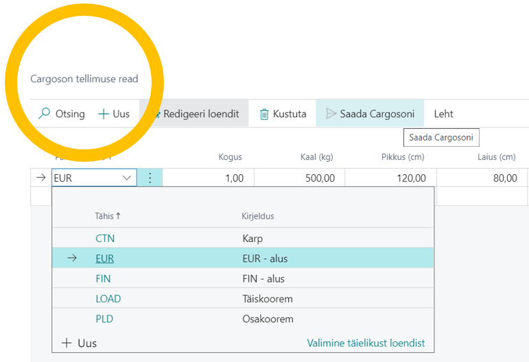Image resolution: width=529 pixels, height=362 pixels.
Task: Click the EUR package type input field
Action: tap(94, 178)
